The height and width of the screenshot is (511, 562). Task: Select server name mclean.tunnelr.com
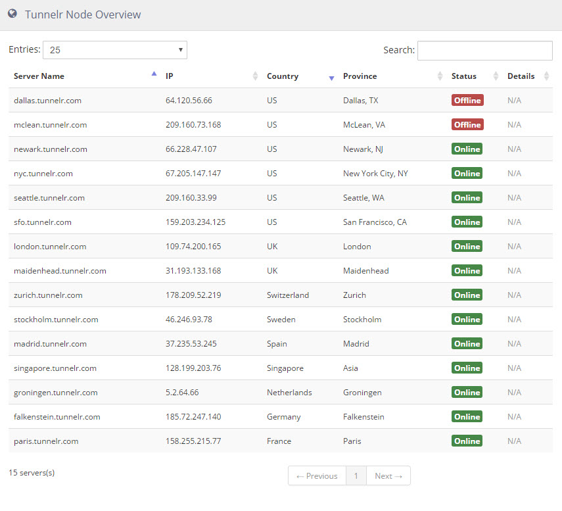click(x=50, y=125)
